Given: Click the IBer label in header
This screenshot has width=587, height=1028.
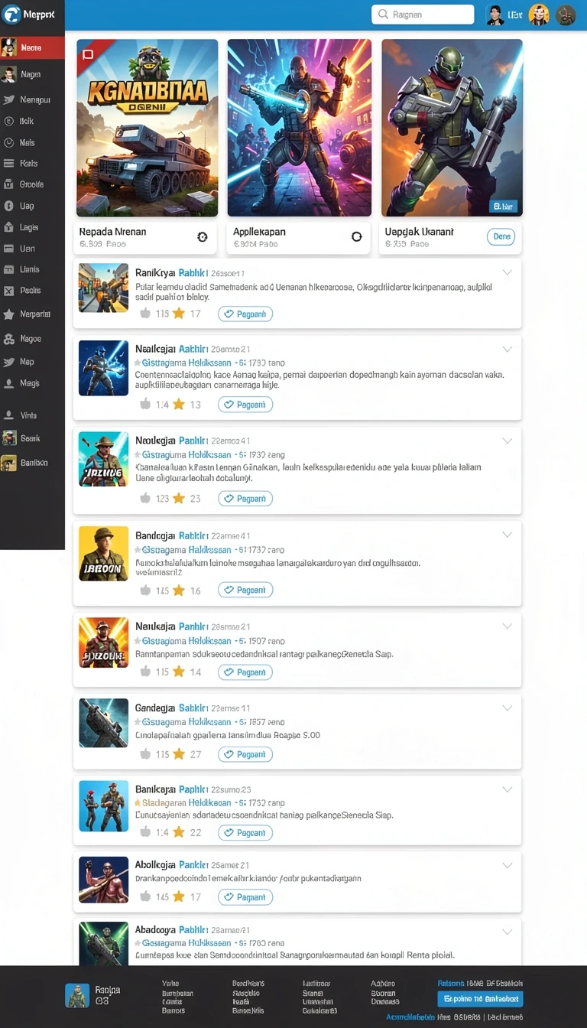Looking at the screenshot, I should click(515, 15).
